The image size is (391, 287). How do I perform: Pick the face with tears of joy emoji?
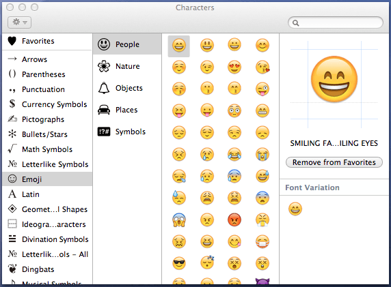coord(234,154)
